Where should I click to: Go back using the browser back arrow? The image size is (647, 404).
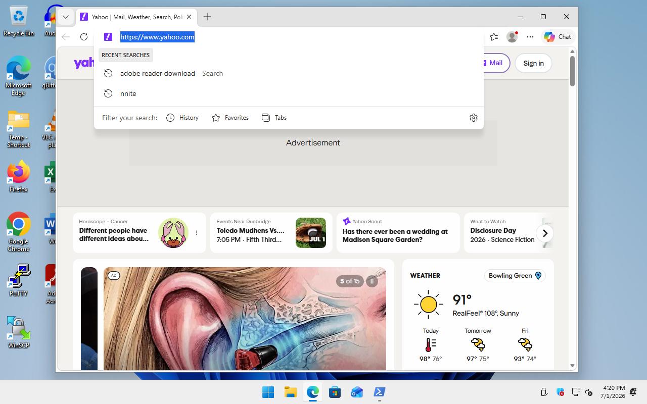(66, 37)
